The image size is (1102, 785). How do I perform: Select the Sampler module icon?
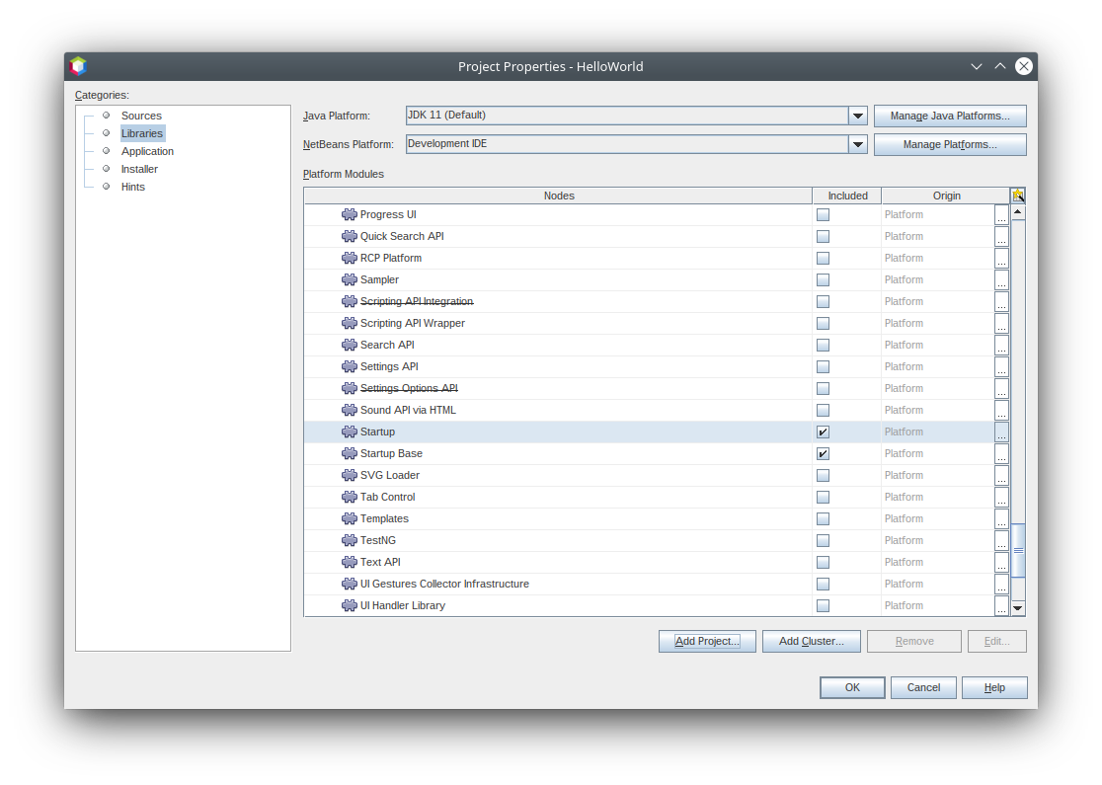pyautogui.click(x=349, y=279)
